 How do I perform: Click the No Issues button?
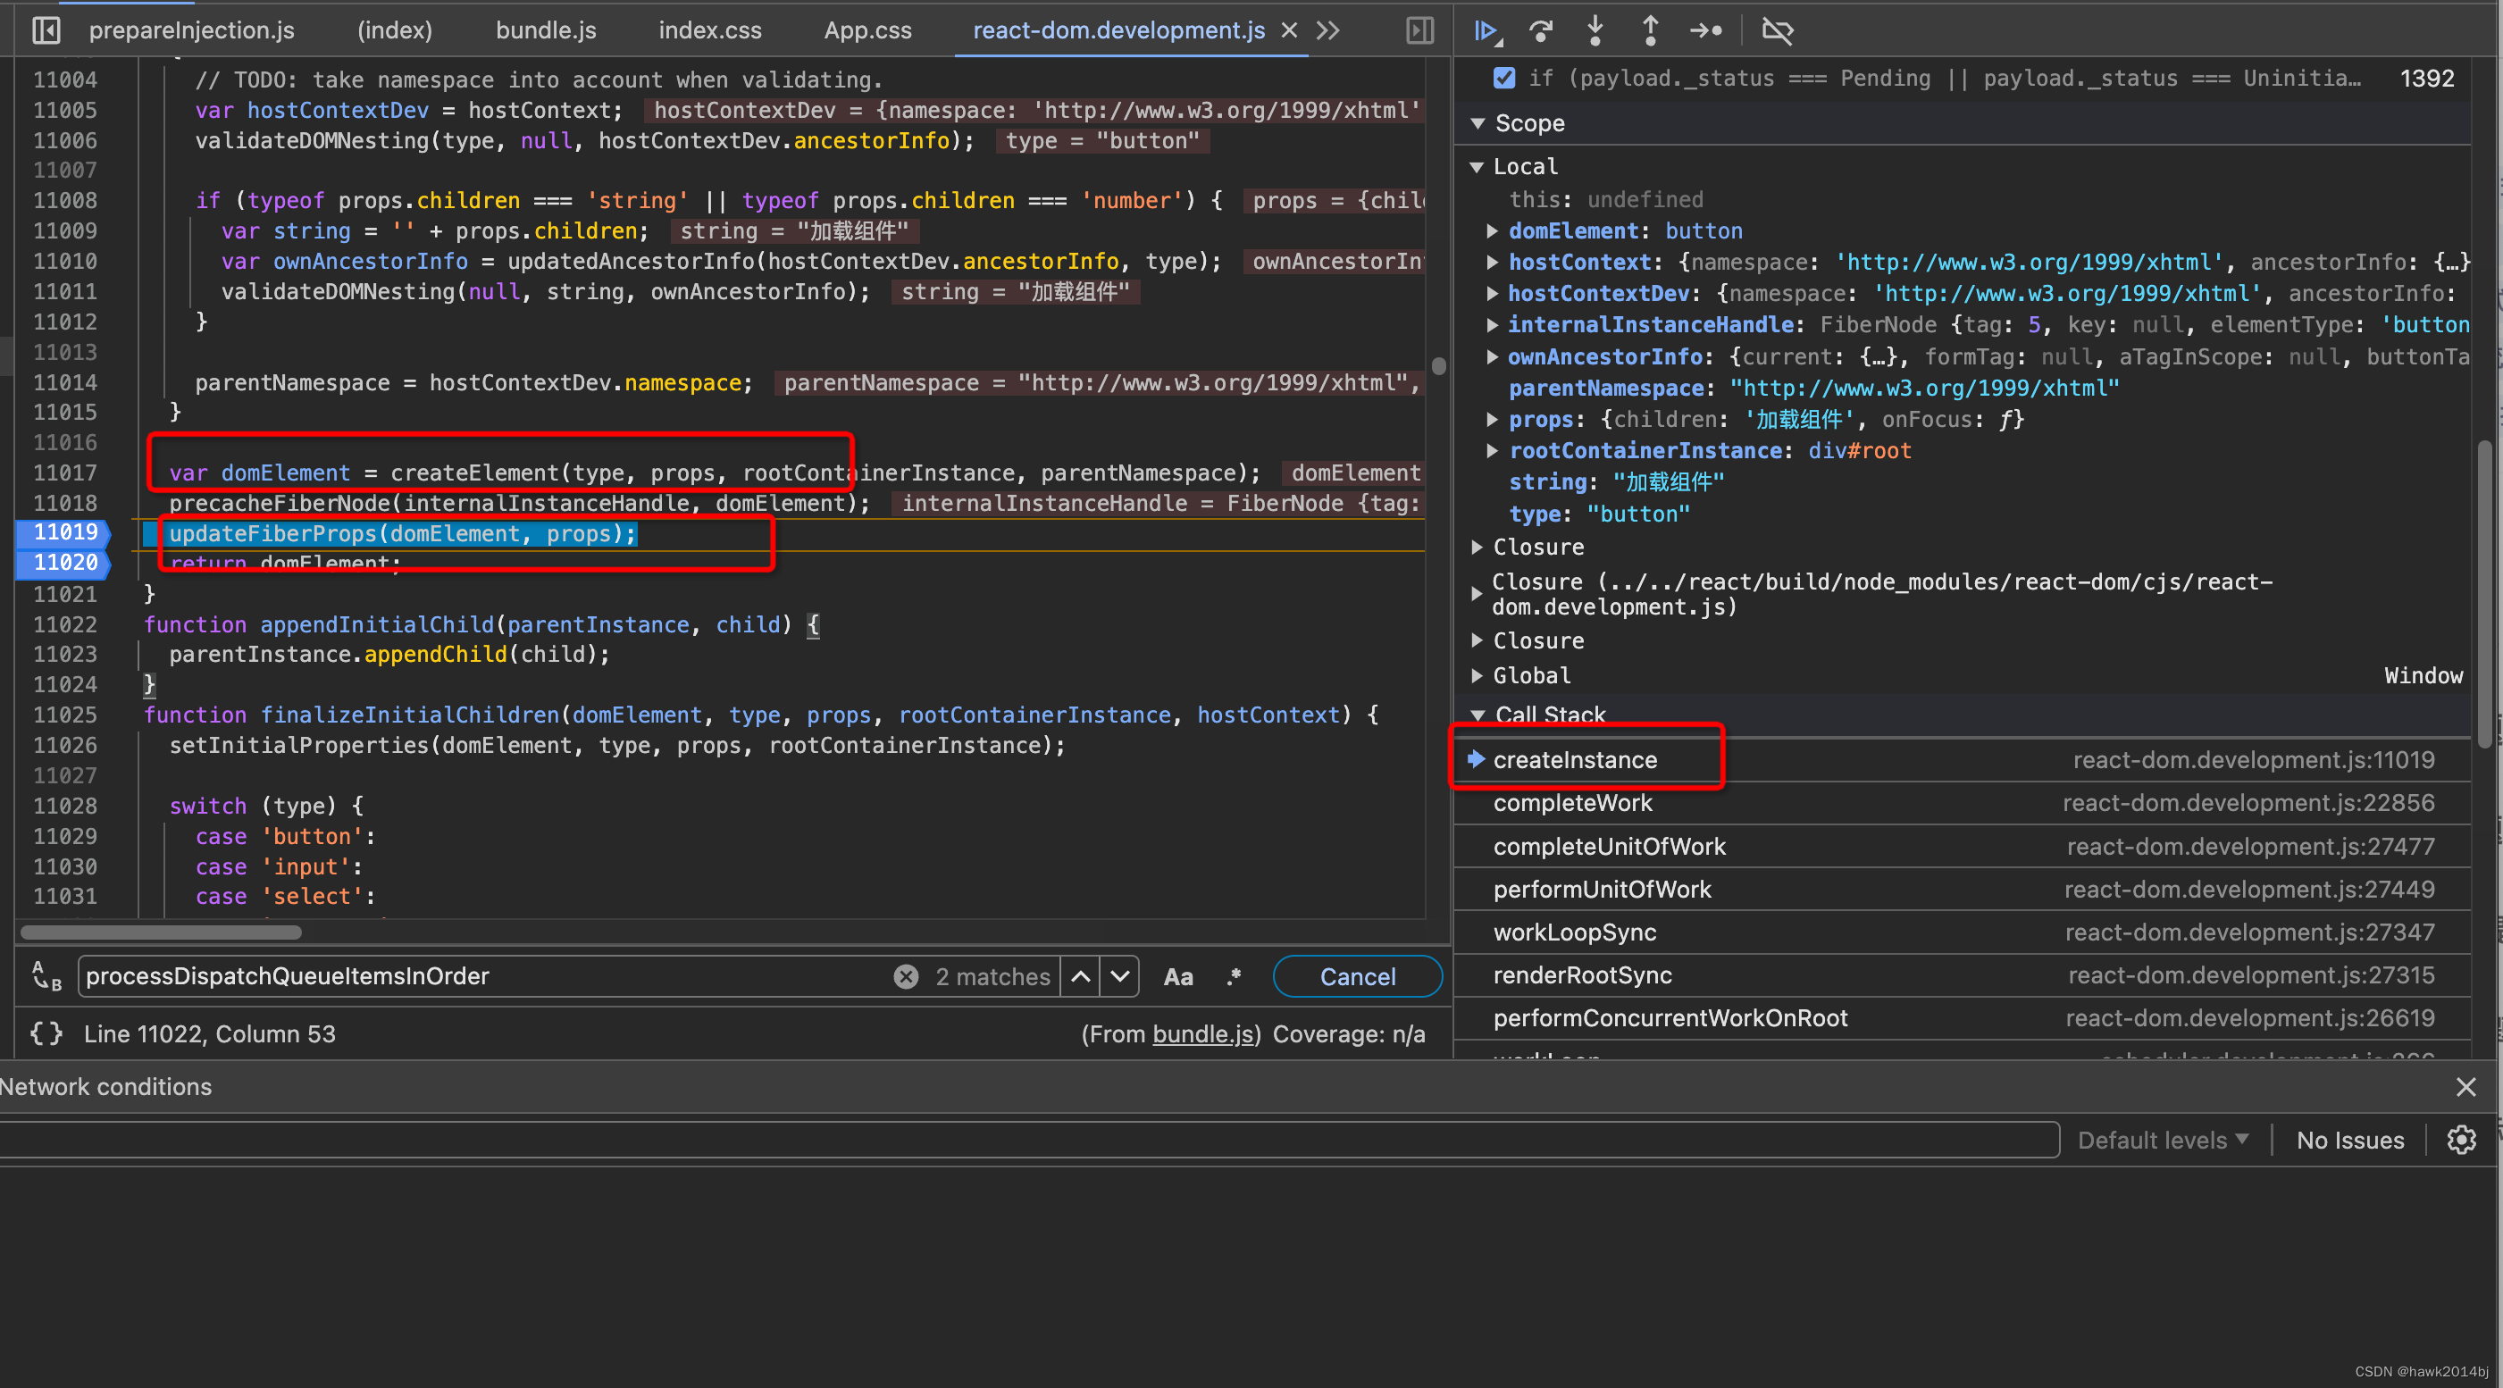tap(2349, 1140)
